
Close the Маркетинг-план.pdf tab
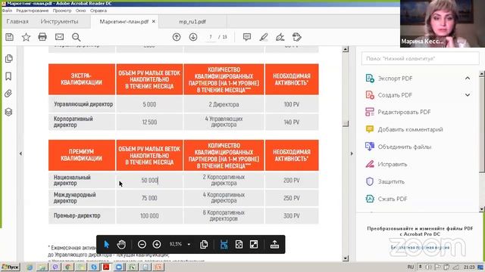click(x=154, y=22)
